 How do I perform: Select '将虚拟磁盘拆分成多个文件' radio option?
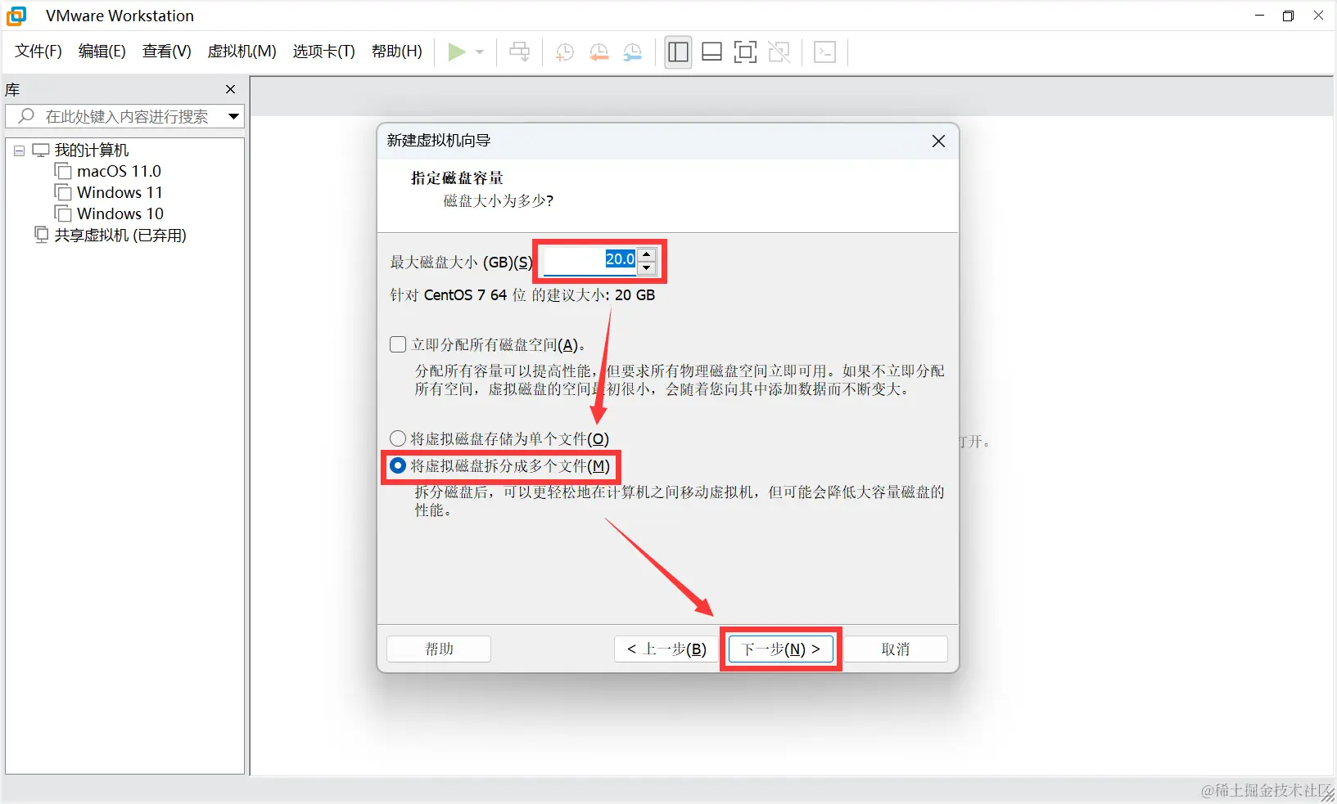pyautogui.click(x=398, y=465)
